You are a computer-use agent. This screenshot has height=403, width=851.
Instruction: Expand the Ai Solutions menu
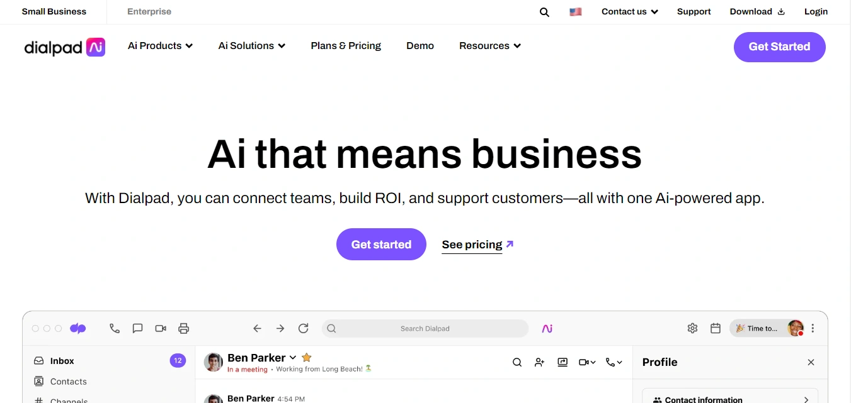pyautogui.click(x=251, y=46)
